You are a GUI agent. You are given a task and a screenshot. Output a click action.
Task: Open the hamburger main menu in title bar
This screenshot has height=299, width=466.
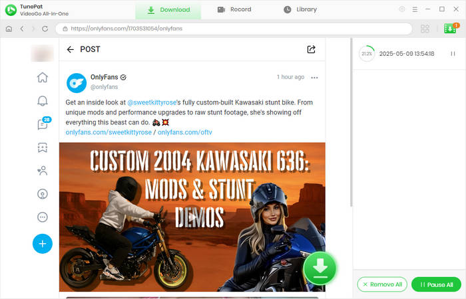tap(415, 9)
